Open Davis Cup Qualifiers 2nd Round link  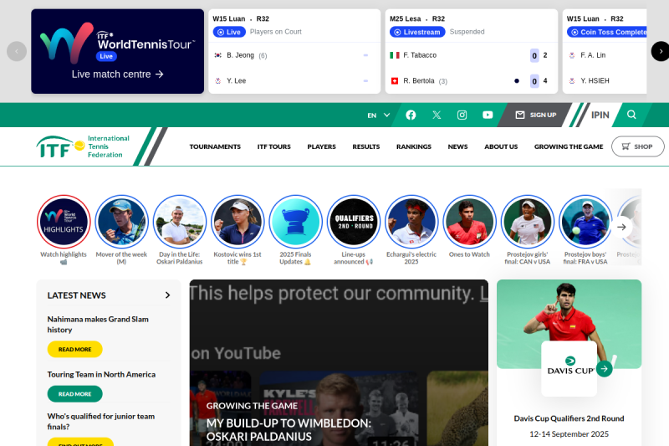click(569, 418)
